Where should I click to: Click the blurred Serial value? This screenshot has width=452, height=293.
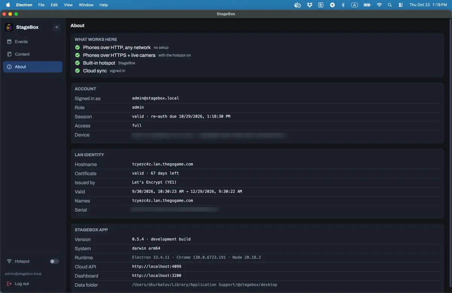175,210
